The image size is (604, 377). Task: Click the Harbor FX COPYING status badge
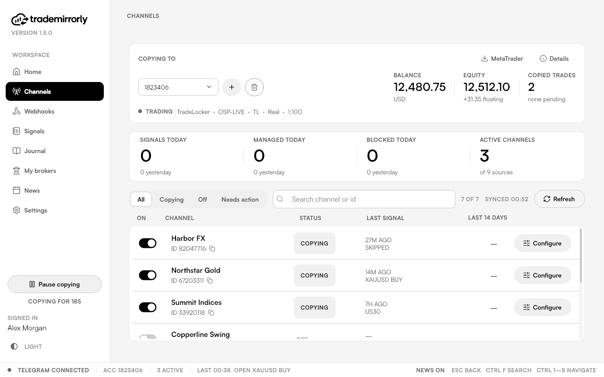point(315,243)
